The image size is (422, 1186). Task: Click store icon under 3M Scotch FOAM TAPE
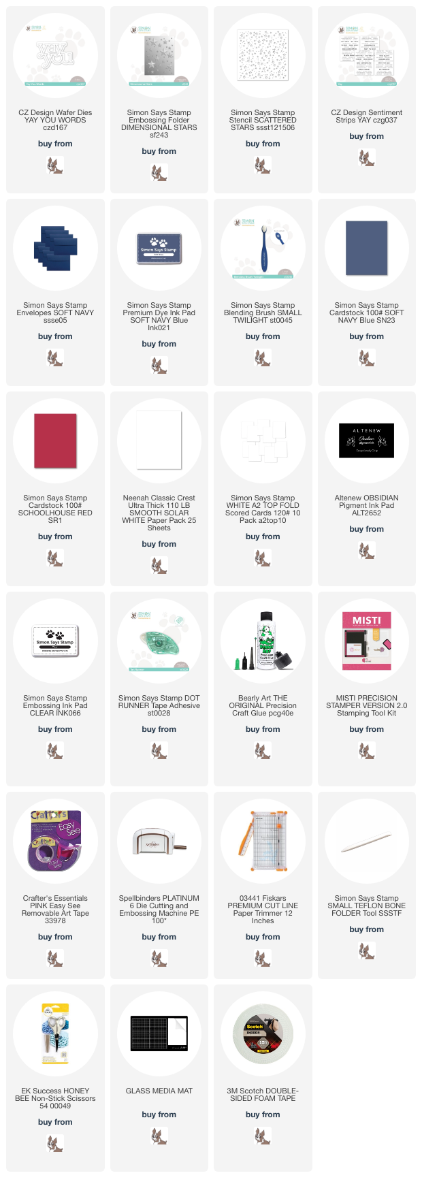(x=263, y=1136)
